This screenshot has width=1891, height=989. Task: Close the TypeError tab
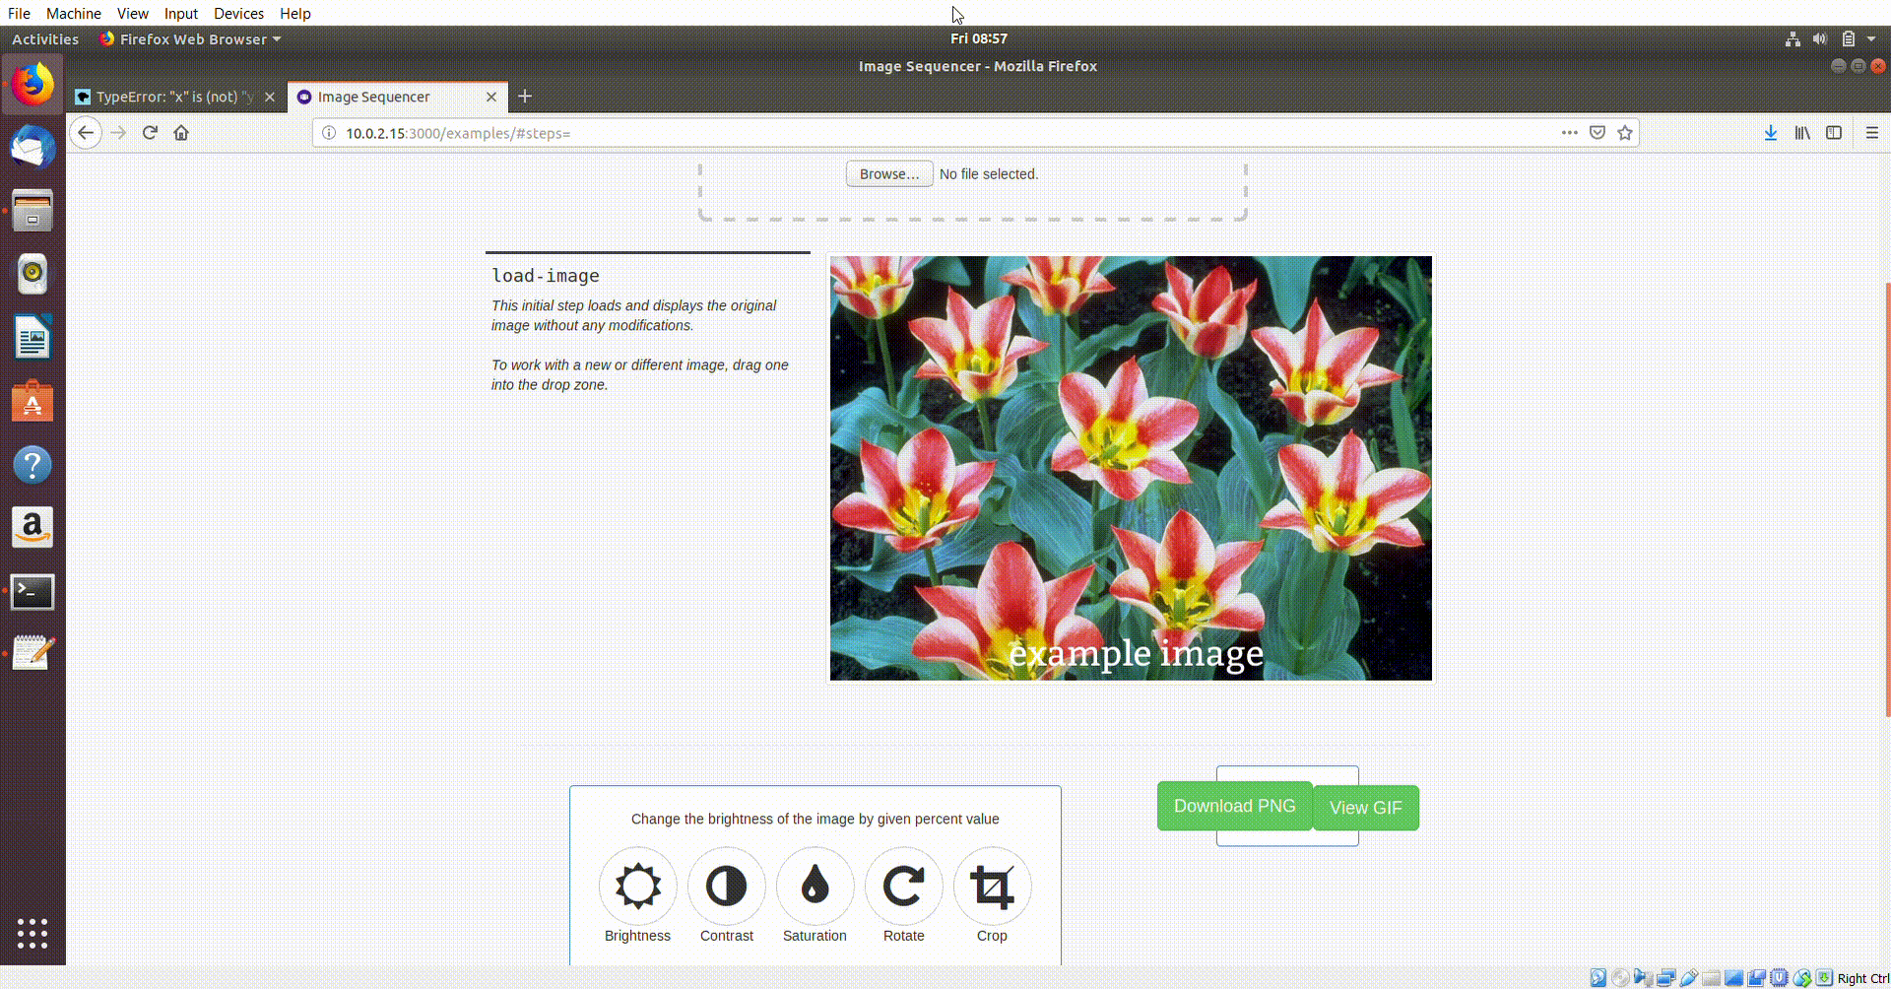point(270,97)
